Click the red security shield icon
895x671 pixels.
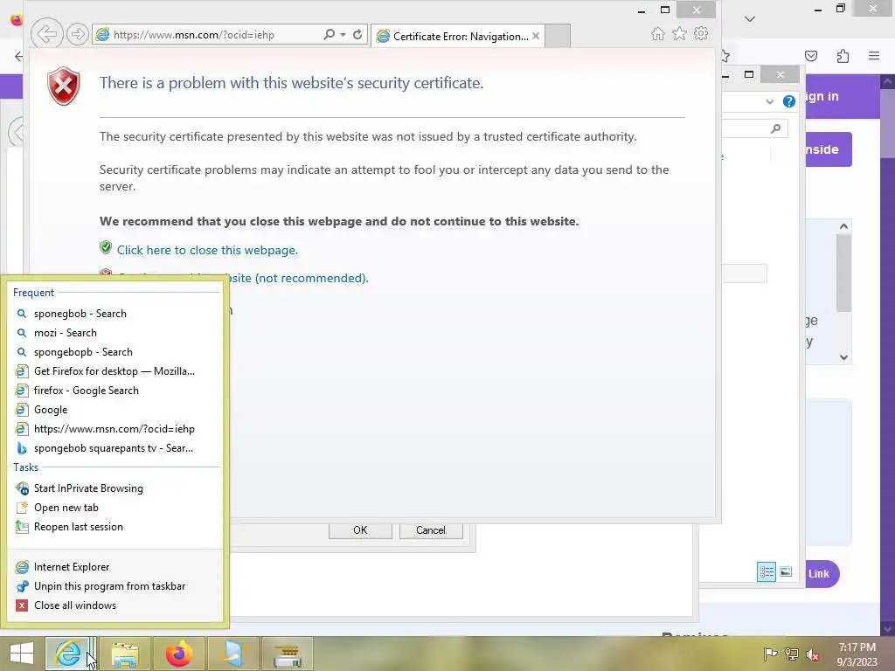[63, 86]
